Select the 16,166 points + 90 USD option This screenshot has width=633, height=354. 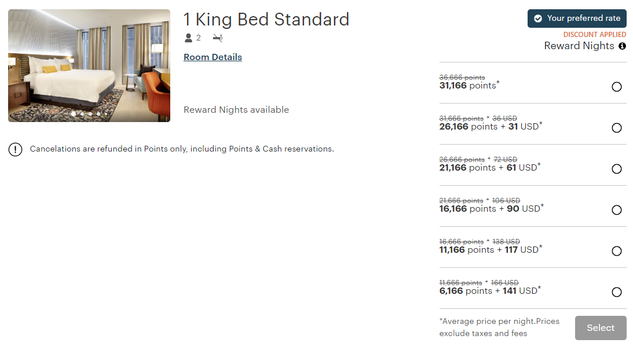[x=617, y=210]
